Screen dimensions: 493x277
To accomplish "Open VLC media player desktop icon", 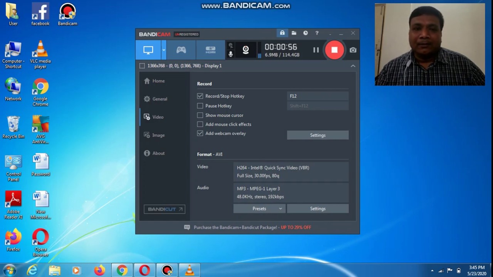I will [x=40, y=55].
